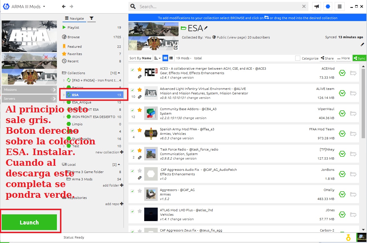Image resolution: width=367 pixels, height=243 pixels.
Task: Switch to list view layout
Action: point(171,58)
